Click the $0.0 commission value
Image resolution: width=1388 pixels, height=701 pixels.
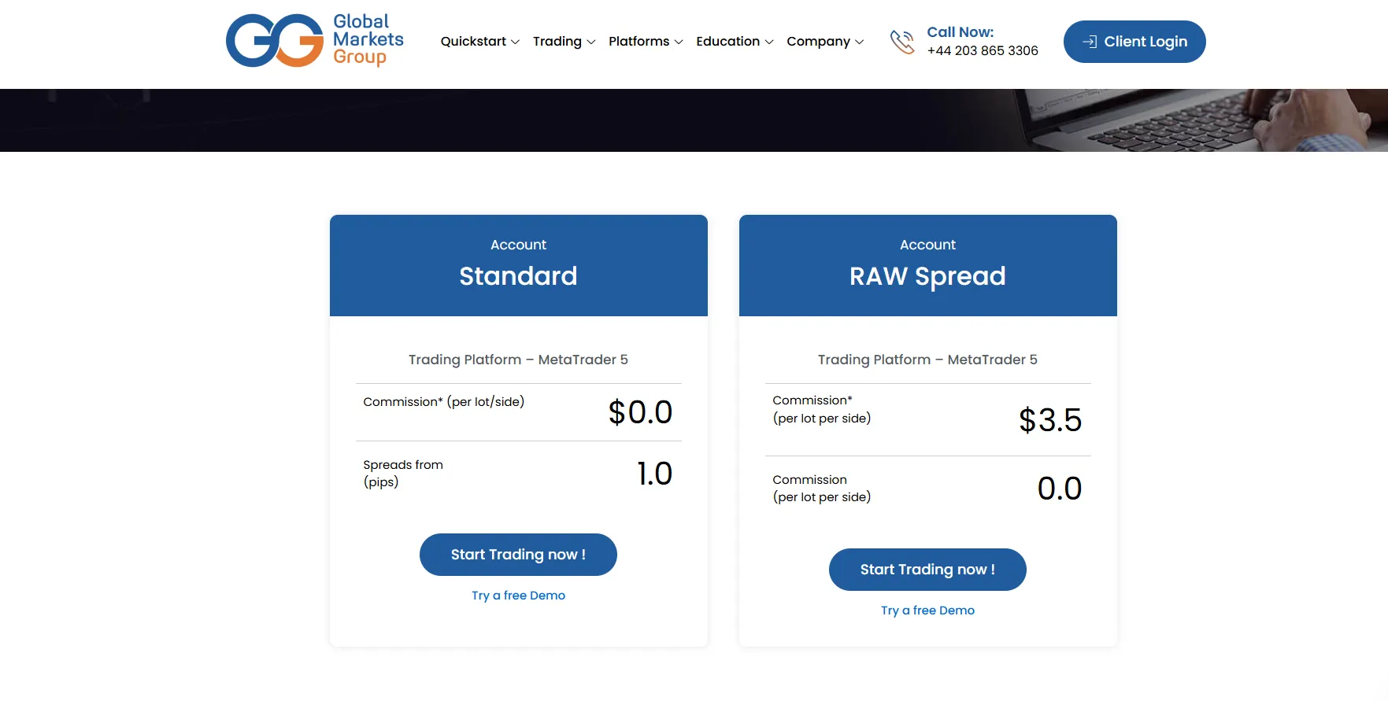click(x=640, y=412)
